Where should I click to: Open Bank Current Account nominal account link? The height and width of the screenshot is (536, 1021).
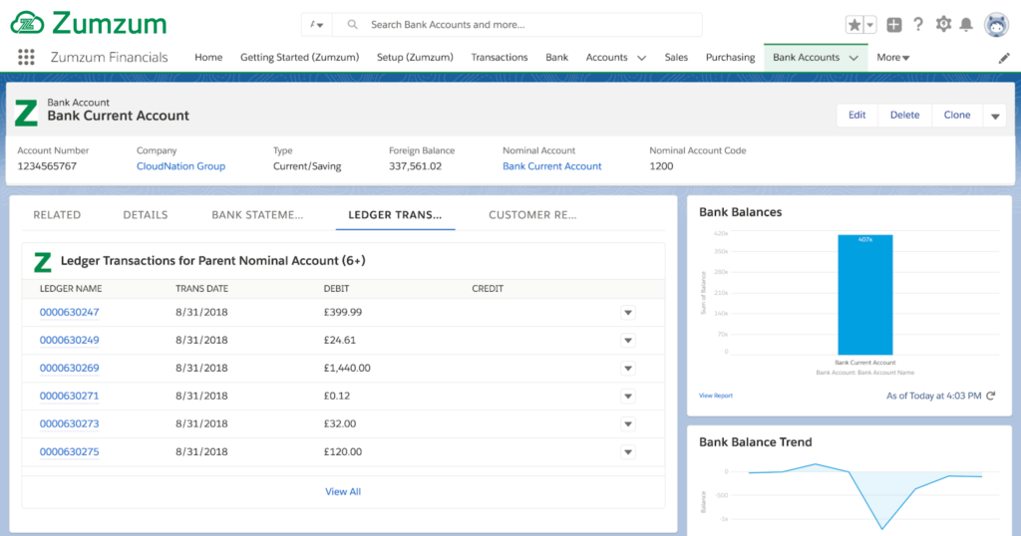coord(551,165)
